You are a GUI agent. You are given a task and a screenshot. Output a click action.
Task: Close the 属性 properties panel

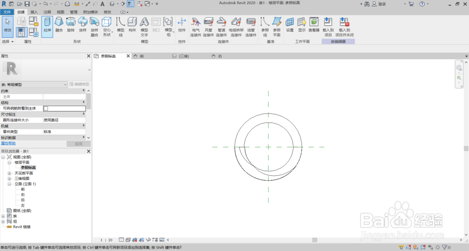click(x=89, y=56)
